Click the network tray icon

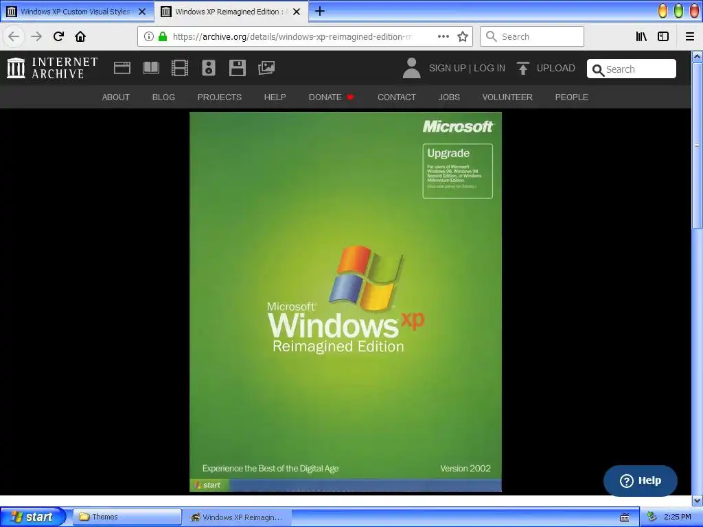click(x=652, y=517)
